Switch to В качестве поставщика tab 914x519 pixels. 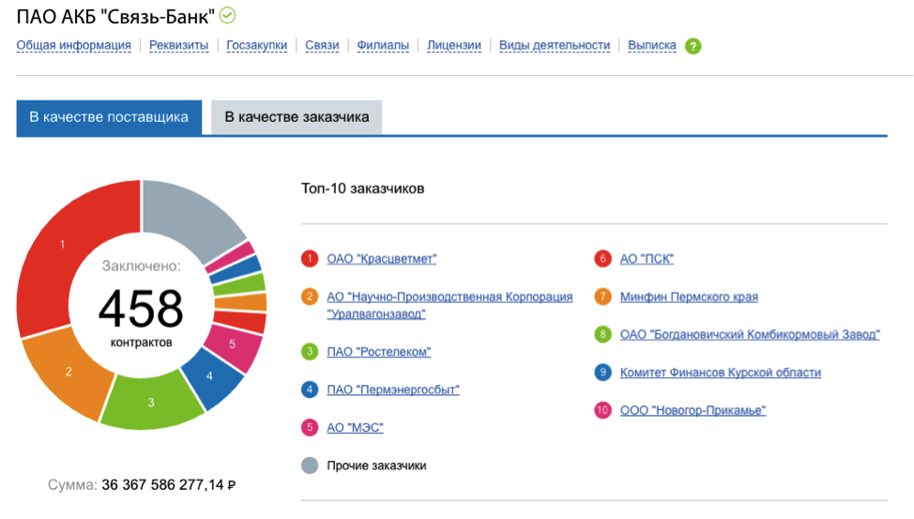(109, 117)
